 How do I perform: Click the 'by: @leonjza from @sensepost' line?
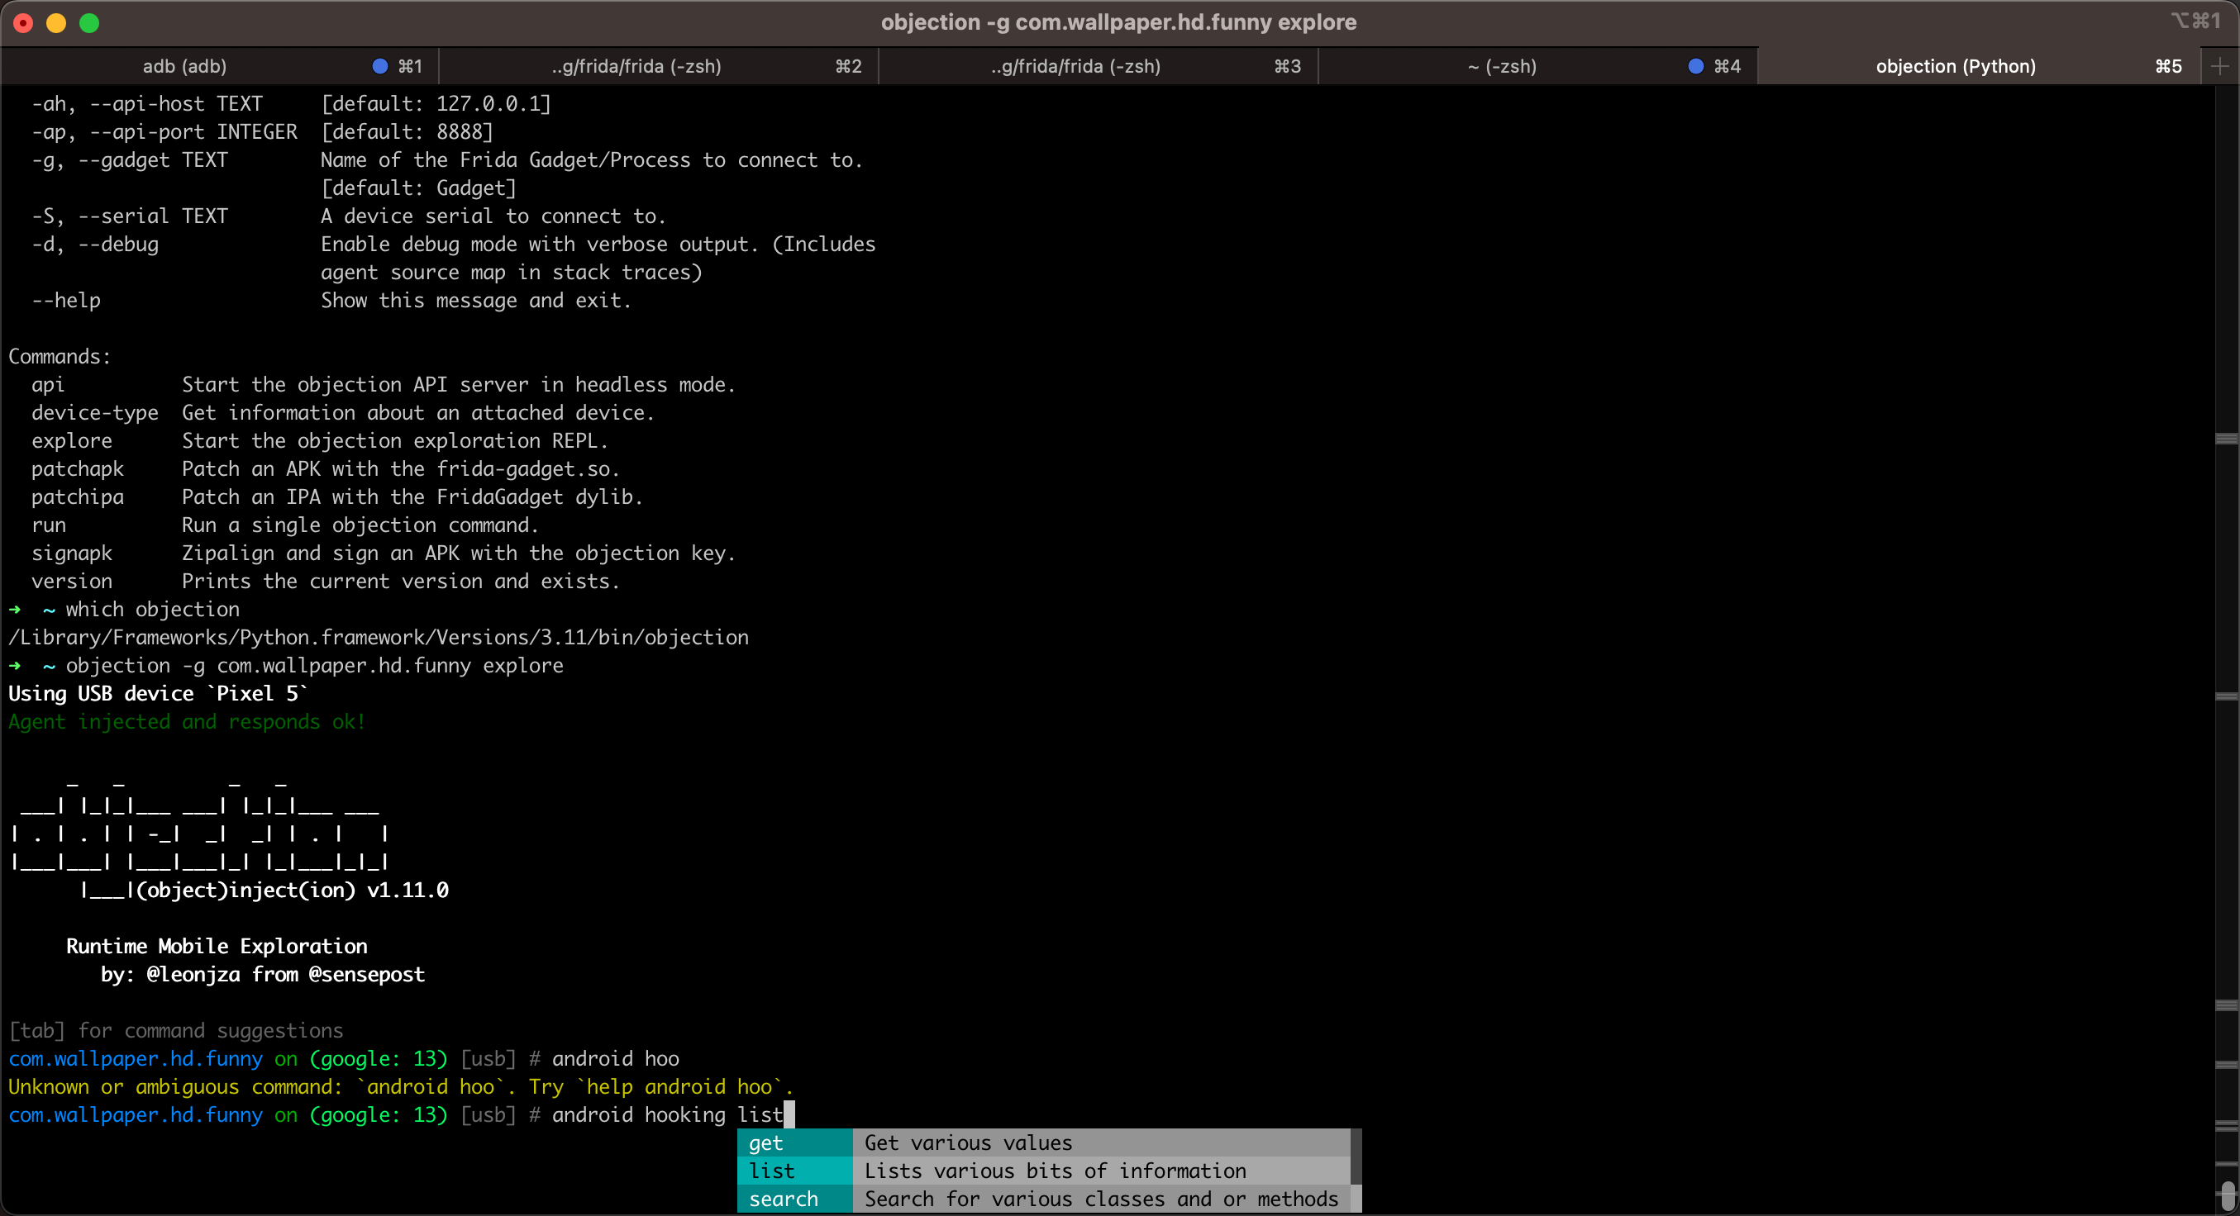click(263, 974)
